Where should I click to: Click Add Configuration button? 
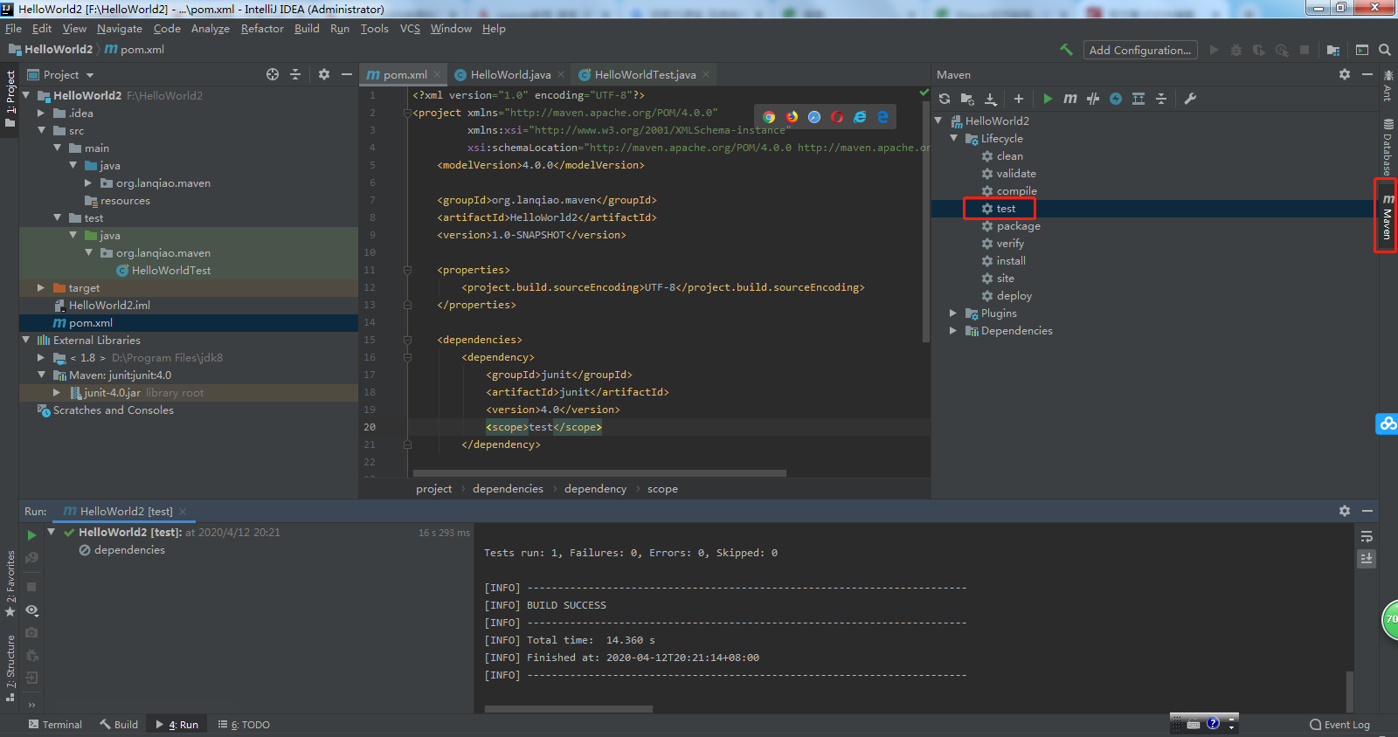click(x=1140, y=50)
